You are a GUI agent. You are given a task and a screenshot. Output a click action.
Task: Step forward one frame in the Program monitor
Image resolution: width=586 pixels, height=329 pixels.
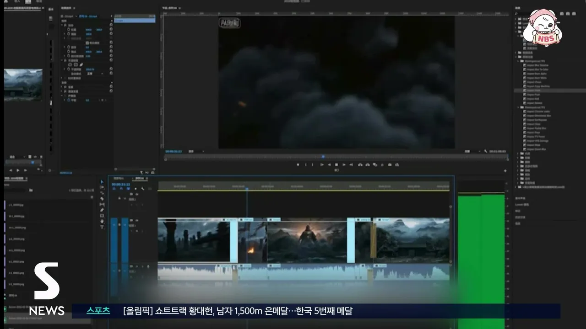tap(344, 164)
